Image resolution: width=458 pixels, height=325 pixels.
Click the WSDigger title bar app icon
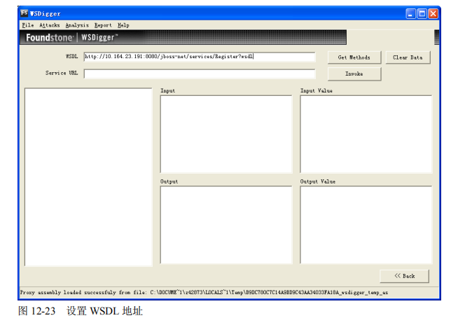25,13
